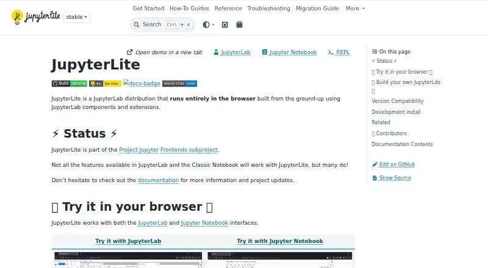Jump to Try it in your browser in sidebar
This screenshot has width=488, height=268.
402,72
